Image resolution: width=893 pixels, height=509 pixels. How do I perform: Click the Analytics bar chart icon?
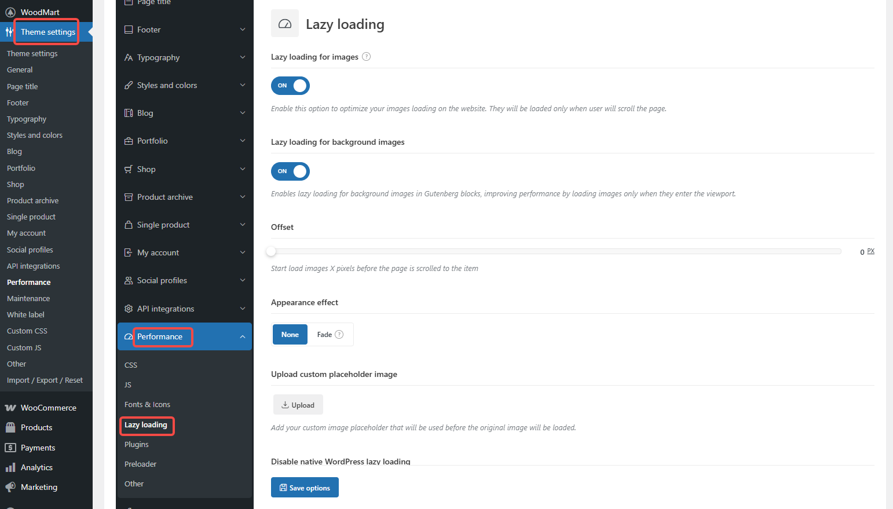tap(10, 467)
